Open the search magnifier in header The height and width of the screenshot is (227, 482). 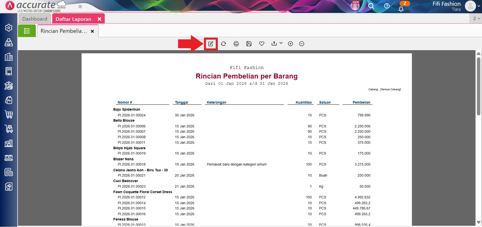point(371,6)
